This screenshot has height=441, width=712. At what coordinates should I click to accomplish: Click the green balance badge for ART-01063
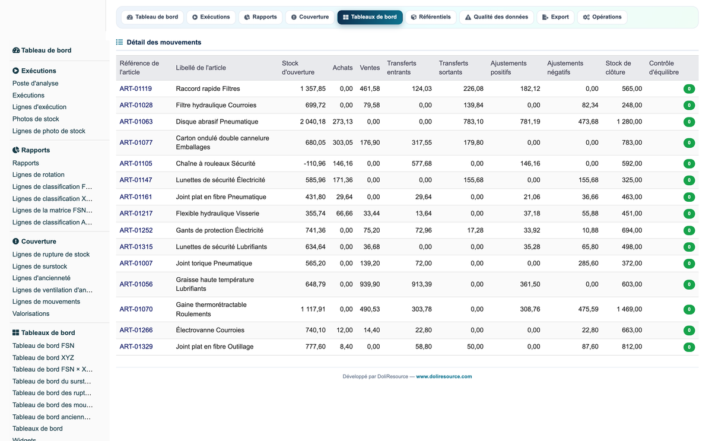click(x=689, y=122)
